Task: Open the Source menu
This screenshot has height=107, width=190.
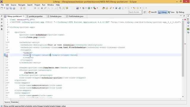Action: [x=13, y=5]
